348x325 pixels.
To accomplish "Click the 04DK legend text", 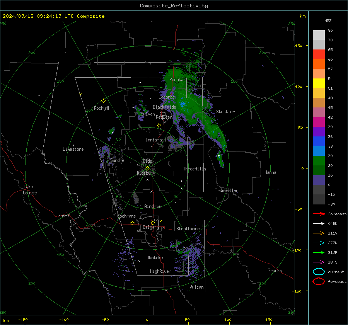I will point(333,224).
